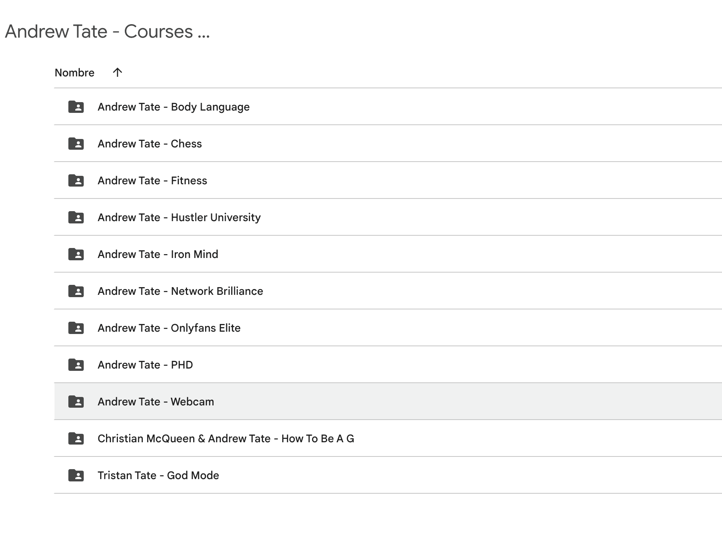Viewport: 722px width, 539px height.
Task: Click the Iron Mind folder icon
Action: pos(76,254)
